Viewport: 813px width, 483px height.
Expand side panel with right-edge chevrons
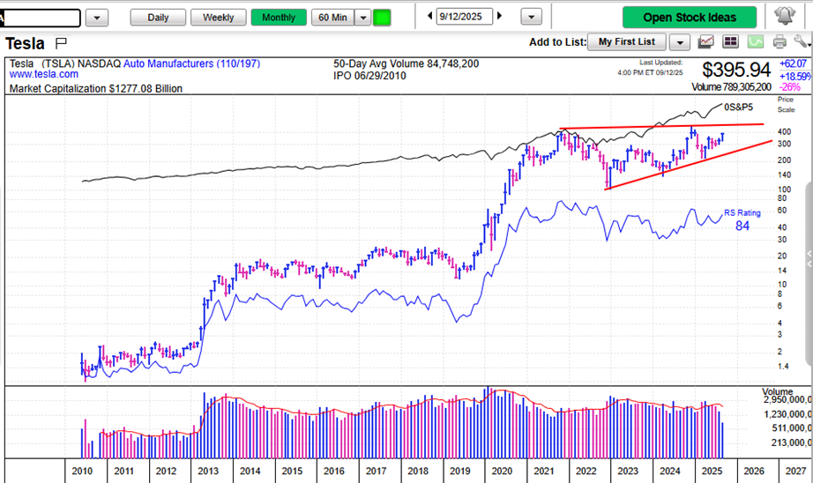pos(809,258)
